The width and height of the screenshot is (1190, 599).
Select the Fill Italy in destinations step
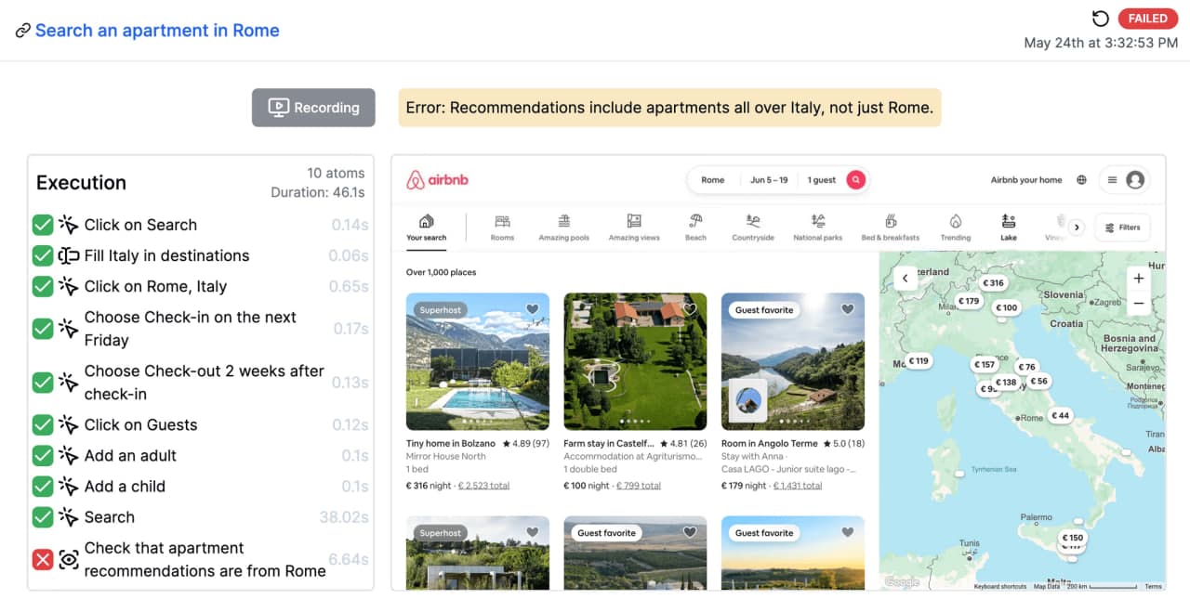tap(201, 255)
